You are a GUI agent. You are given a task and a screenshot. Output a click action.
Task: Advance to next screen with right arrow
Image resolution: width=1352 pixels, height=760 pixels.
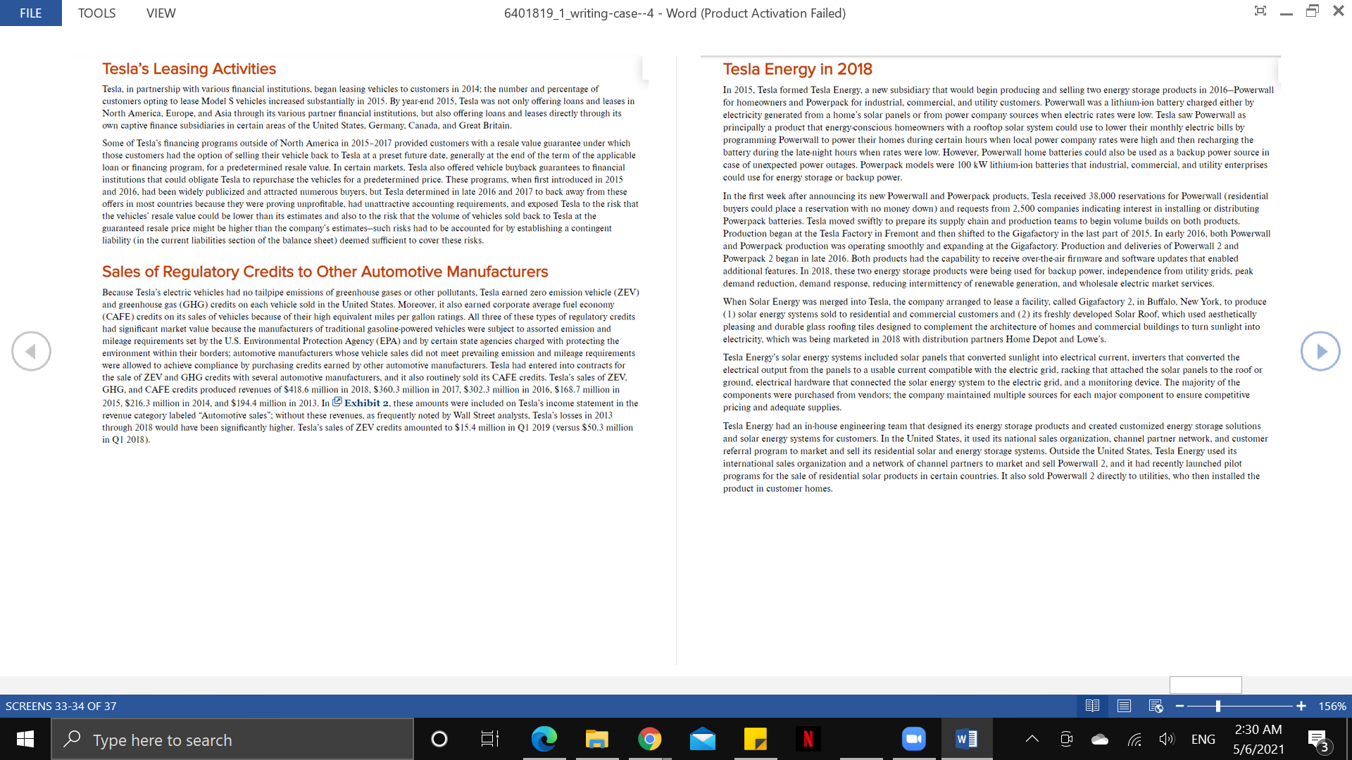coord(1322,350)
